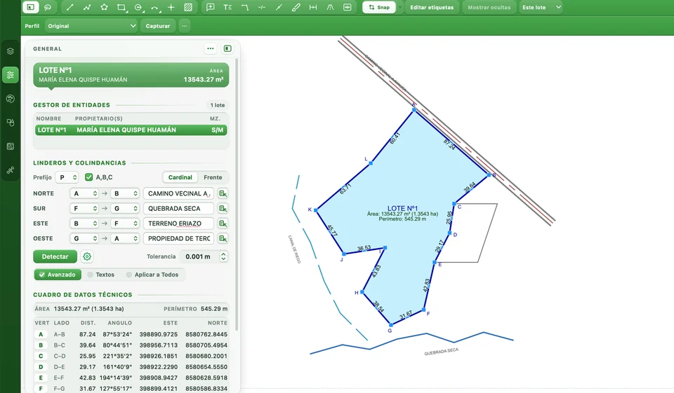Open the settings sliders sidebar panel

[11, 75]
